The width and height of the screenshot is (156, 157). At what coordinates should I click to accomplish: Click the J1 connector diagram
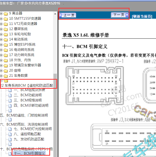[x=95, y=86]
